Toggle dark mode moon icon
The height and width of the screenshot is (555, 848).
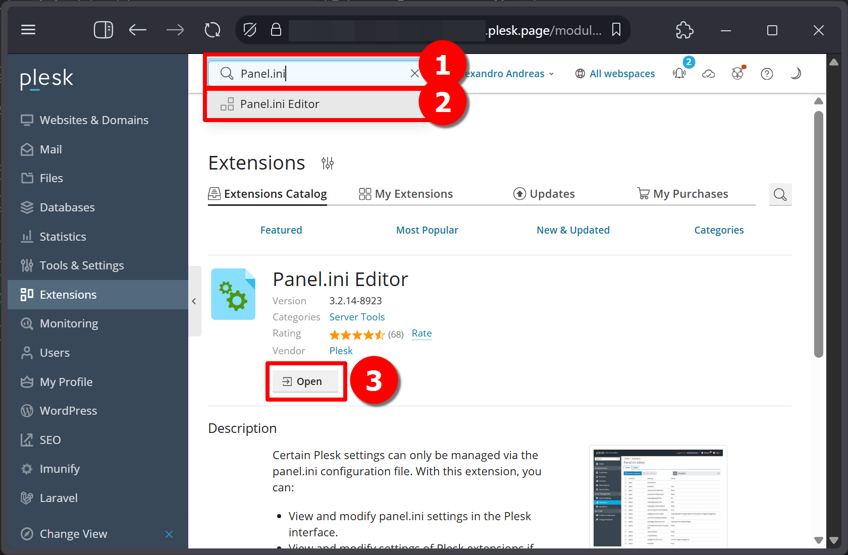tap(796, 74)
